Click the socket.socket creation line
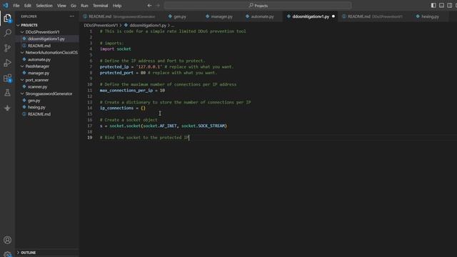The height and width of the screenshot is (257, 457). 164,126
